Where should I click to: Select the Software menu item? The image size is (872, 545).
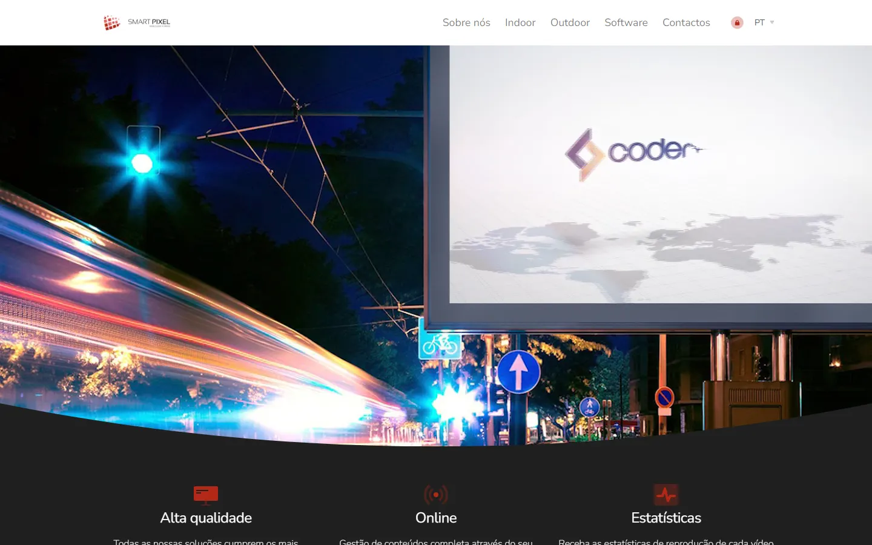[x=626, y=22]
